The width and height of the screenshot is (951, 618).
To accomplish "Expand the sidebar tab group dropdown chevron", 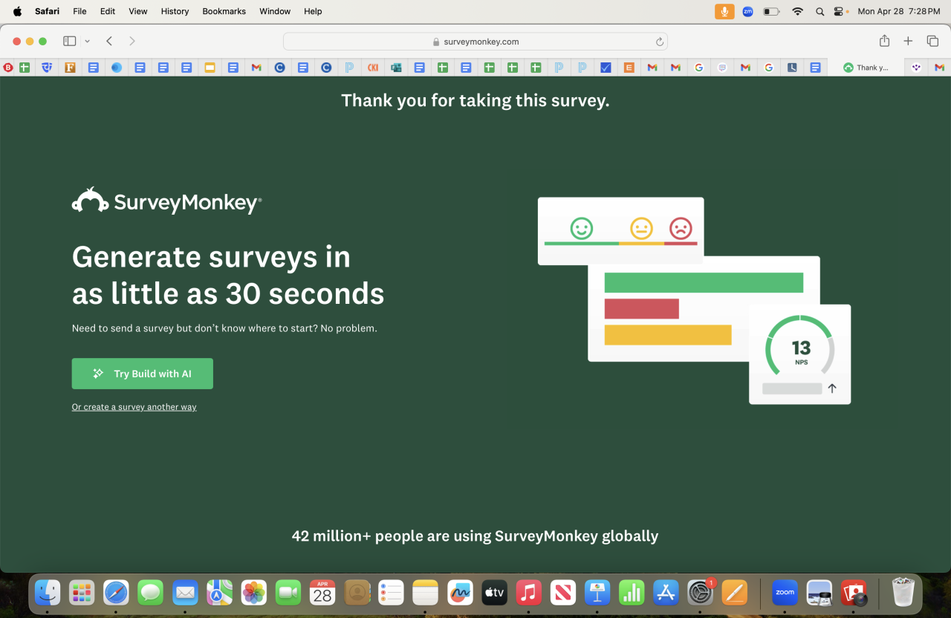I will click(88, 42).
